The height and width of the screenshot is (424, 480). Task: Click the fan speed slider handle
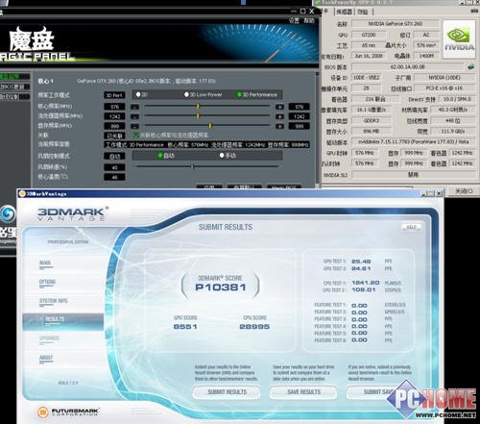pos(193,166)
